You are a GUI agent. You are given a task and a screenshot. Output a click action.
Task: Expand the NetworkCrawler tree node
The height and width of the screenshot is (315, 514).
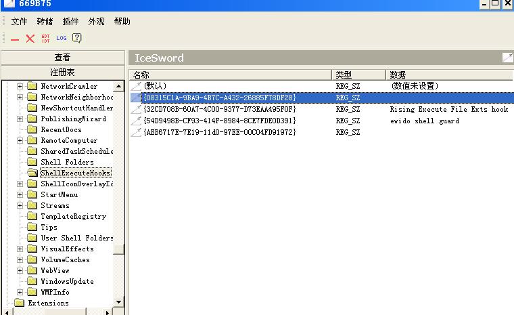pos(20,86)
